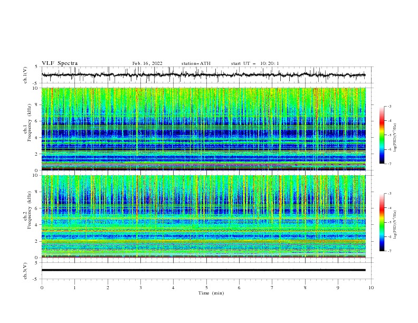The width and height of the screenshot is (418, 323).
Task: Click the '-3' value on ch.1 color bar
Action: coord(389,106)
